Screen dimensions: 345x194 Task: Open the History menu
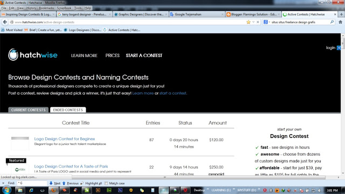point(31,8)
